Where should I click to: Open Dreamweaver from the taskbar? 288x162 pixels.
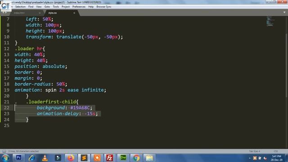(123, 158)
